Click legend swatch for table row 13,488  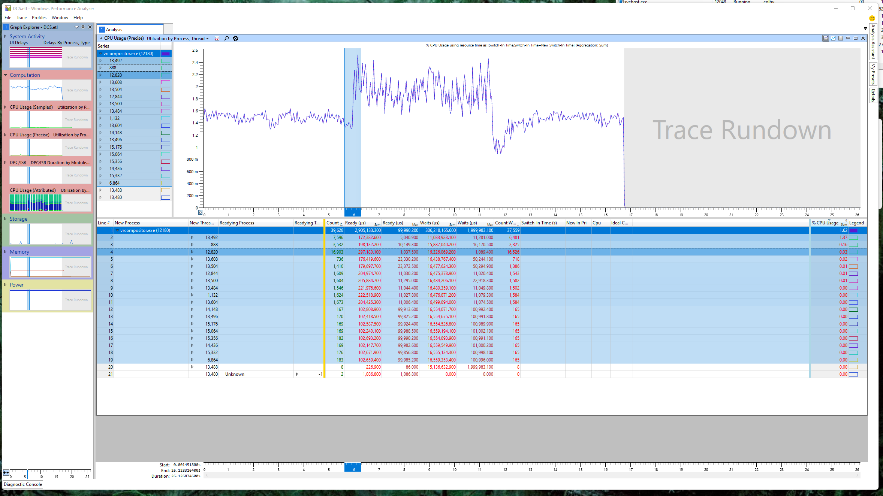point(853,367)
